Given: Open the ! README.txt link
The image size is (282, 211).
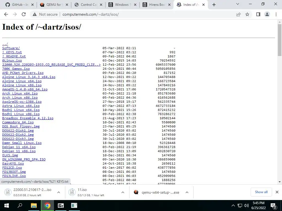Looking at the screenshot, I should pyautogui.click(x=14, y=56).
